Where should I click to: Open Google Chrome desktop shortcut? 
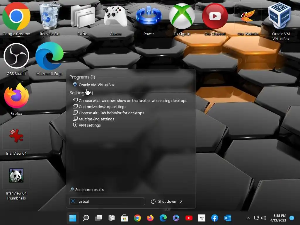[16, 19]
